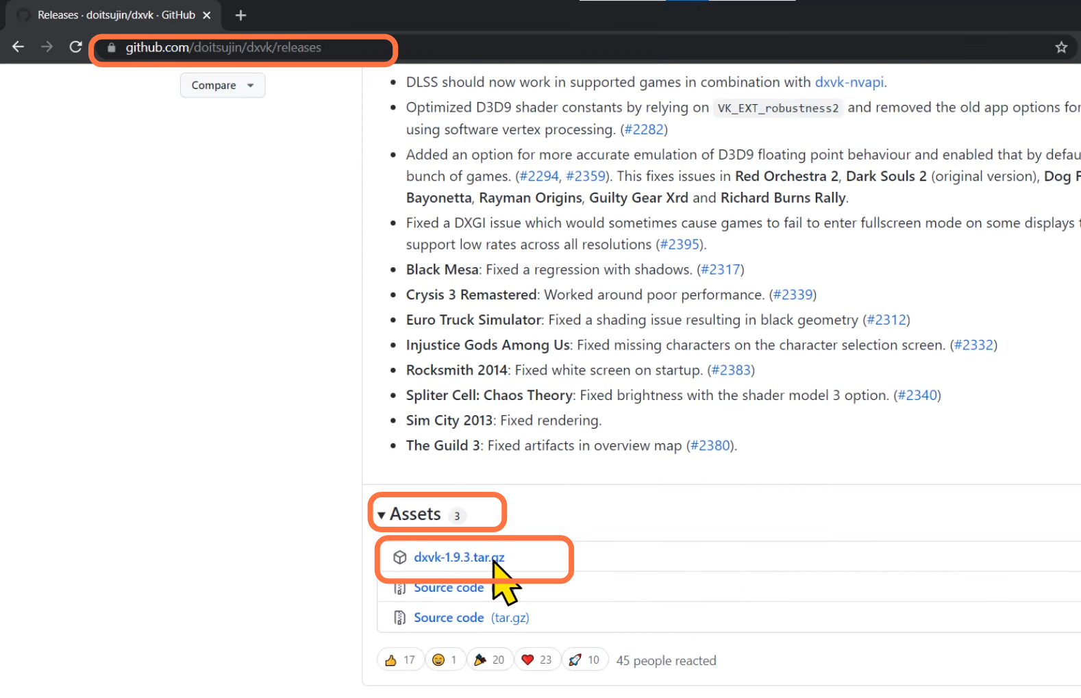Click the Assets count badge showing 3
This screenshot has width=1081, height=698.
(457, 516)
